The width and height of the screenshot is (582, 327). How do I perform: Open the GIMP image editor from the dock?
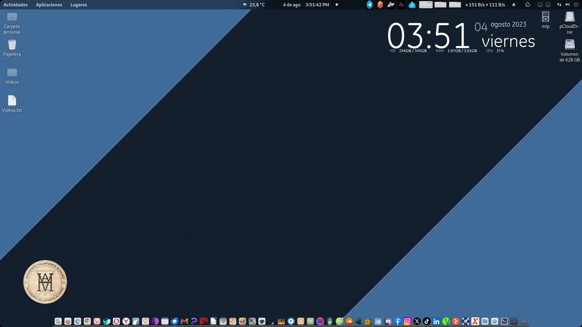[x=242, y=321]
